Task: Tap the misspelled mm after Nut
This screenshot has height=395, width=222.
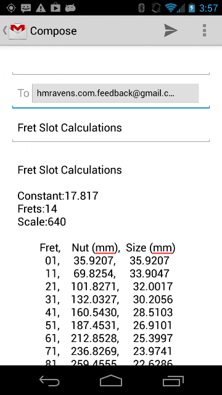Action: (x=105, y=248)
